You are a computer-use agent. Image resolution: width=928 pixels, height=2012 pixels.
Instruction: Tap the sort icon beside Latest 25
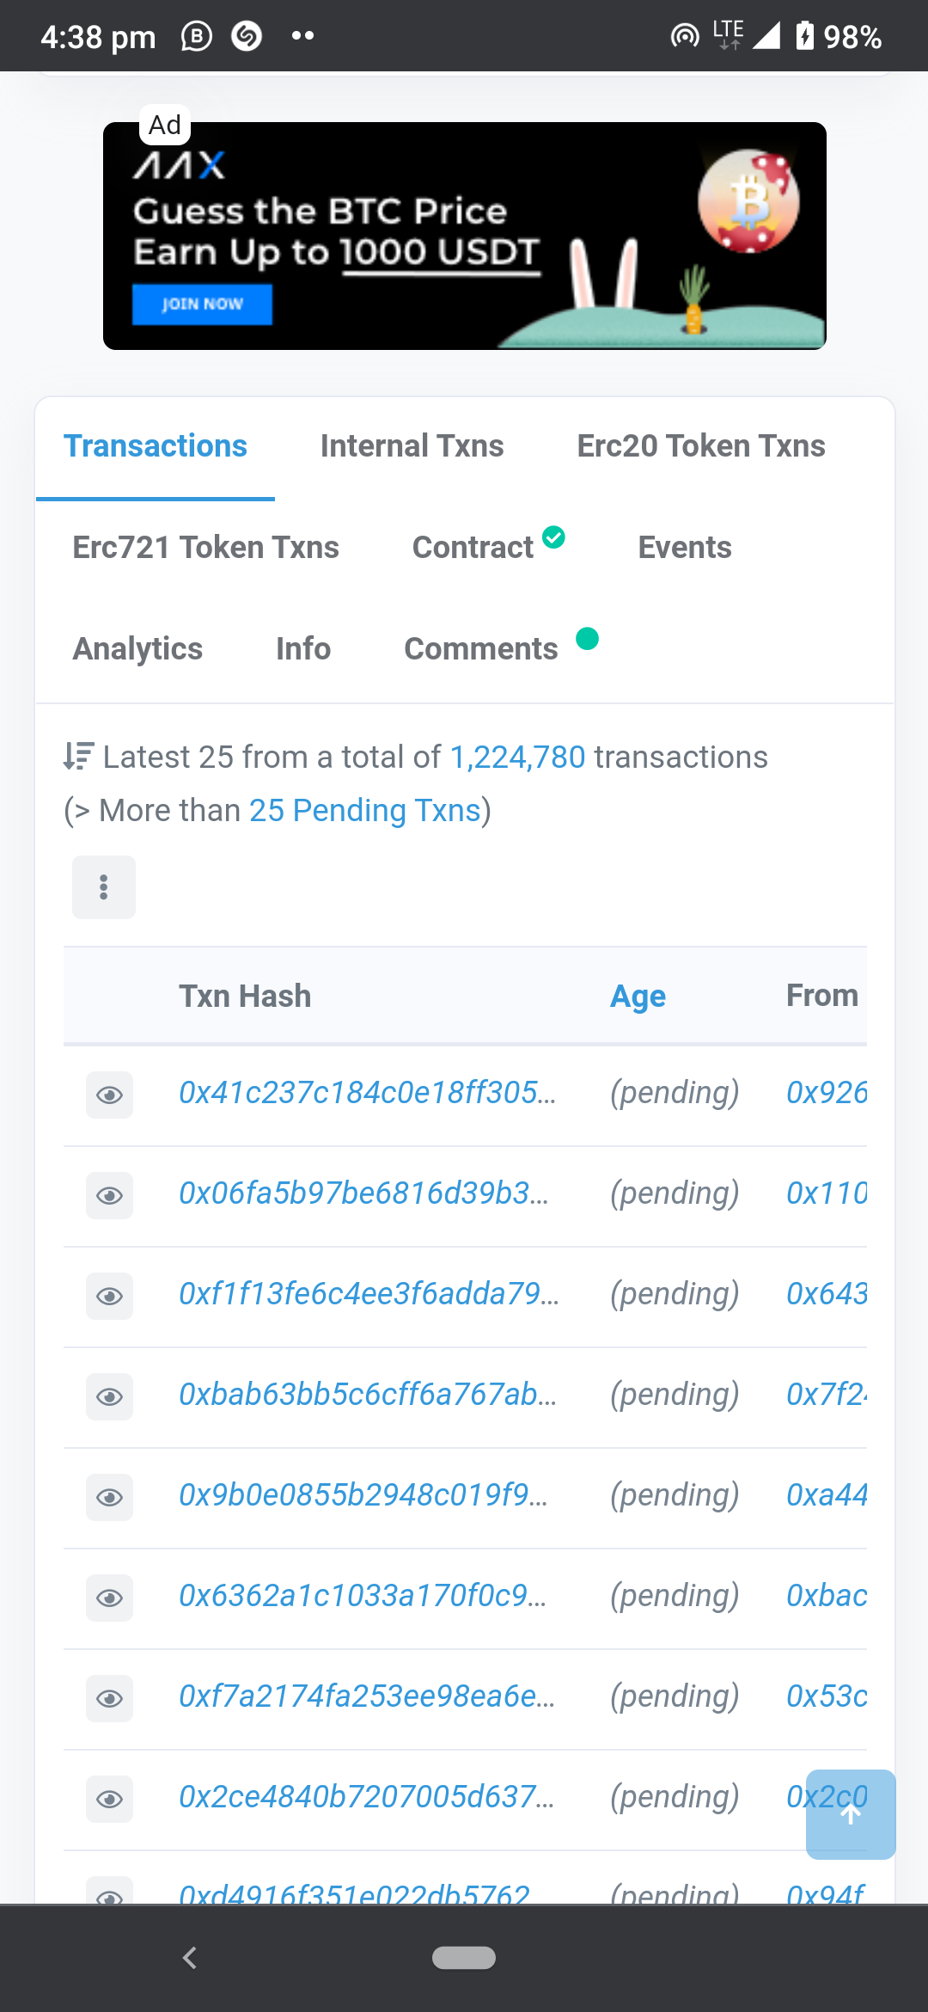click(x=78, y=757)
